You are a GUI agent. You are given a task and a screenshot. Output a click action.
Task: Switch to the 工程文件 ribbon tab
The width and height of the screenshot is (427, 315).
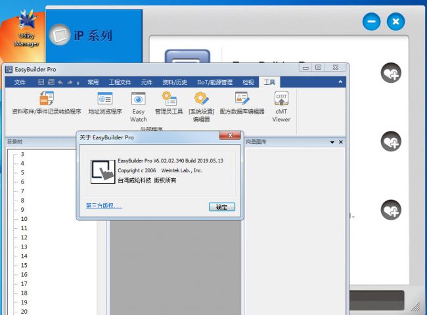pos(120,82)
